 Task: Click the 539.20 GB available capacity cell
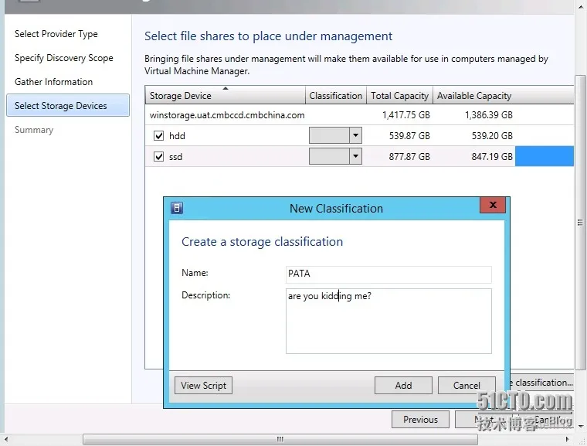coord(492,136)
